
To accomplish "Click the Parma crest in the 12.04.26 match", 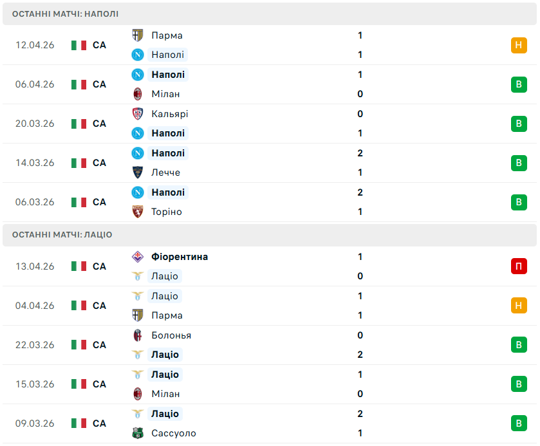I will point(138,35).
